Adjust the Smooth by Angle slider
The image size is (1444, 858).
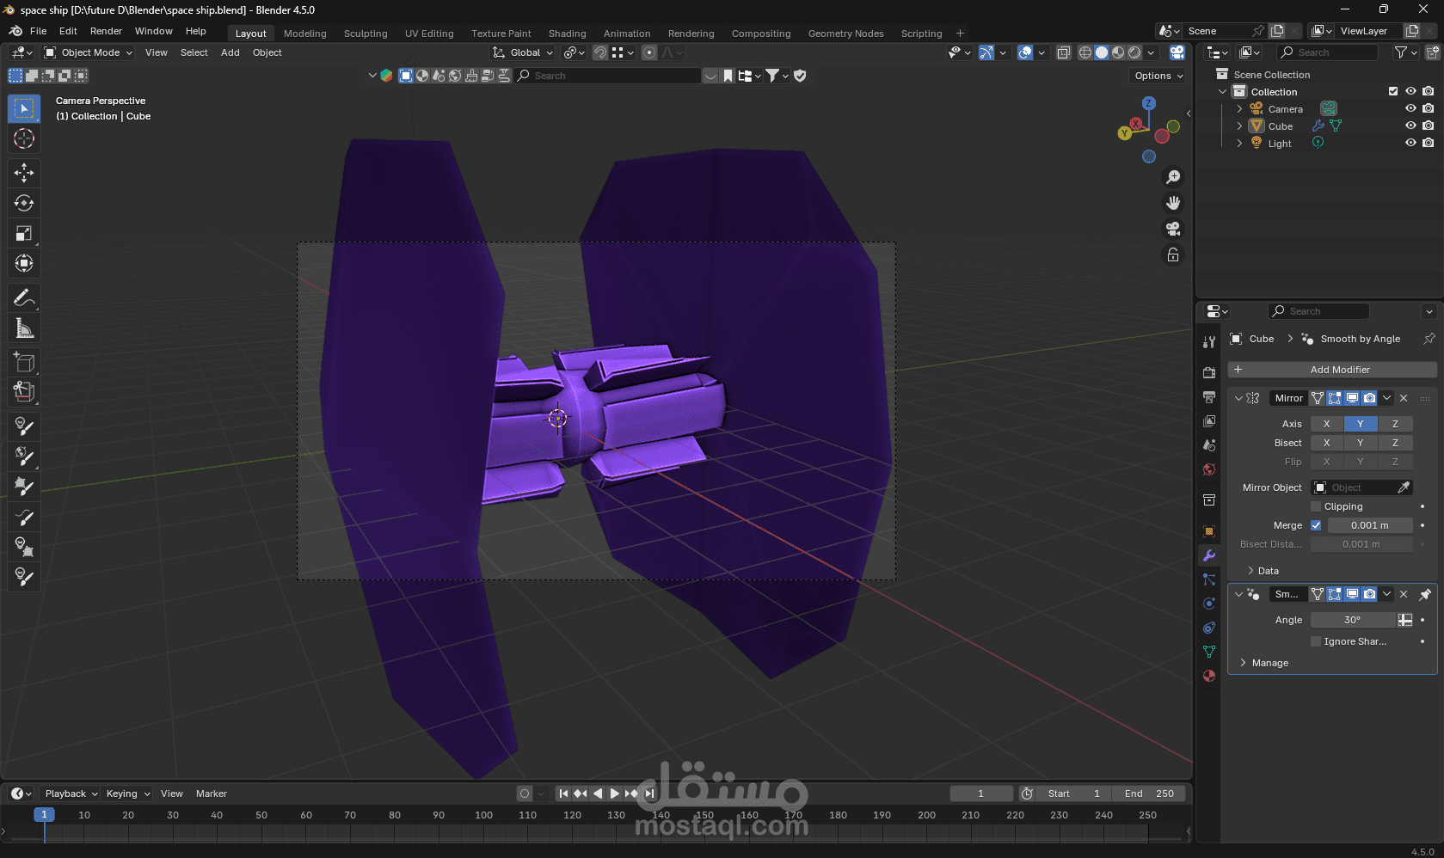(x=1352, y=620)
